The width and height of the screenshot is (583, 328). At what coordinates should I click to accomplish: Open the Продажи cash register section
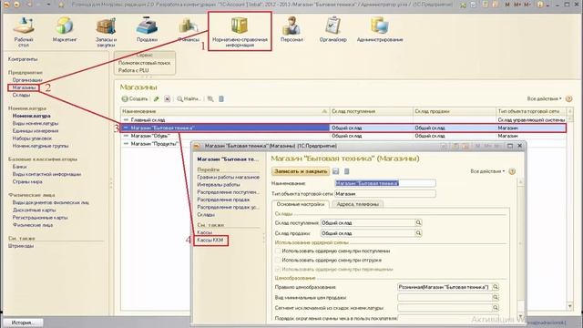pyautogui.click(x=147, y=30)
